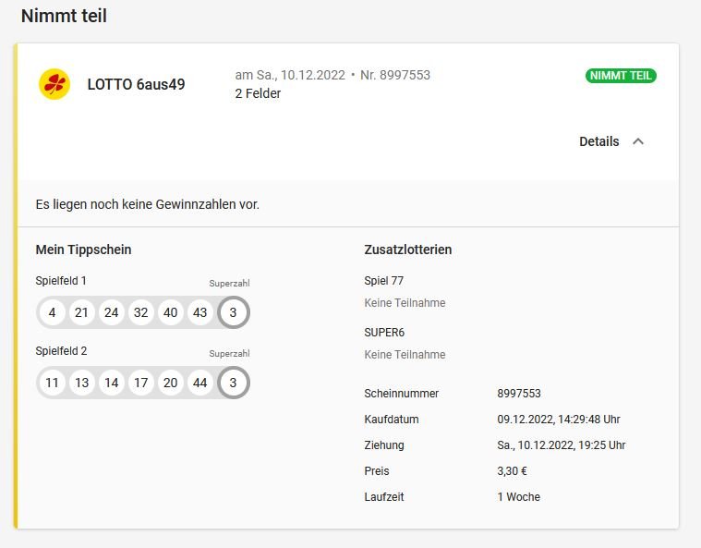Click the 'Spielfeld 2' label
701x548 pixels.
61,351
